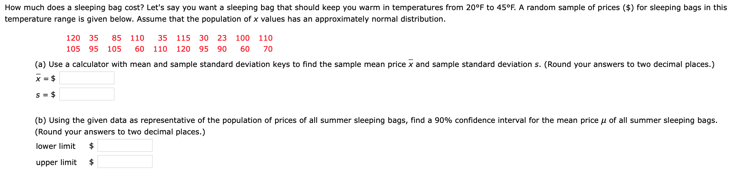745x180 pixels.
Task: Select the x̄ = $ label
Action: 45,77
